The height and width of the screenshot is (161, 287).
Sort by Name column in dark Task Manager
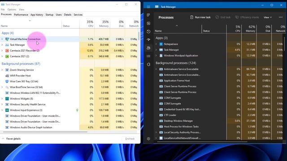(x=178, y=29)
